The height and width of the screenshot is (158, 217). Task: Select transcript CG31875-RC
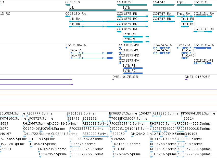[132, 21]
